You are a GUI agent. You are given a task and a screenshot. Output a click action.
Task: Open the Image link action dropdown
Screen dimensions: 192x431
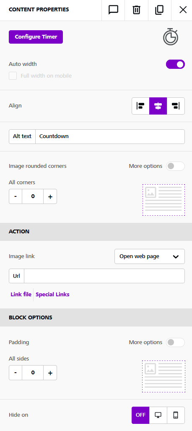tap(150, 256)
